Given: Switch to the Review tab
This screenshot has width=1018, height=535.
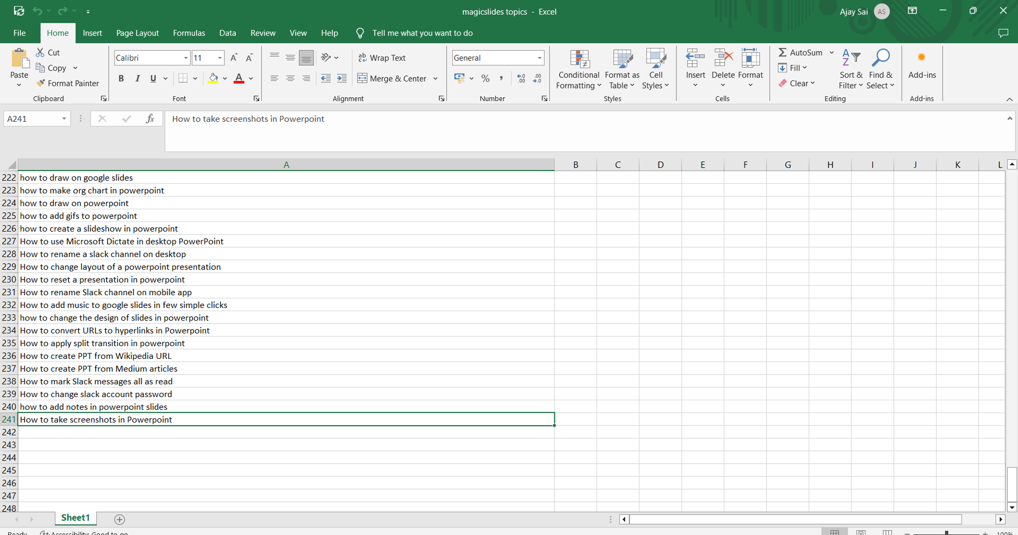Looking at the screenshot, I should (263, 33).
